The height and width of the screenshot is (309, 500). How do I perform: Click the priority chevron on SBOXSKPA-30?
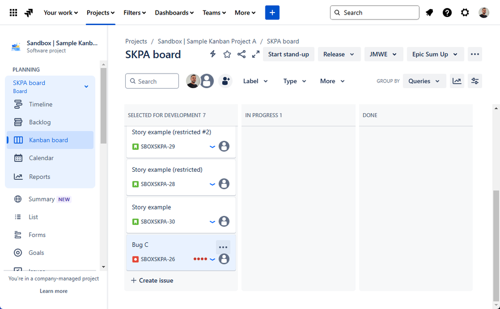click(212, 222)
